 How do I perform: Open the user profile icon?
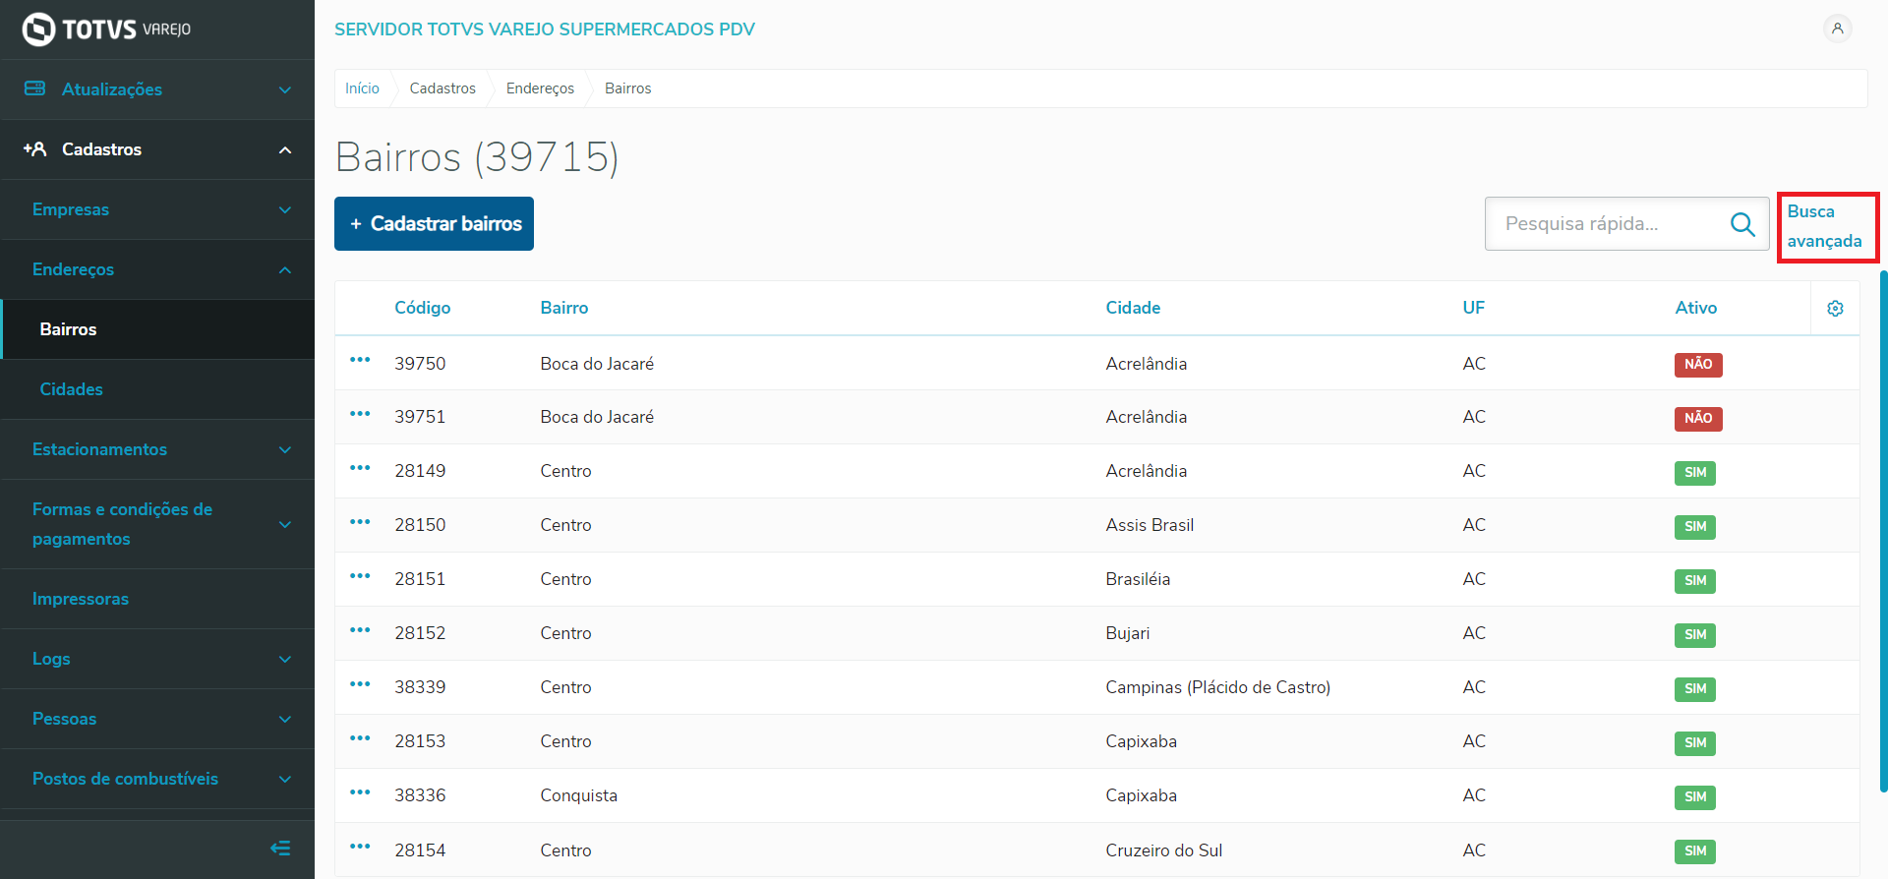pyautogui.click(x=1837, y=29)
